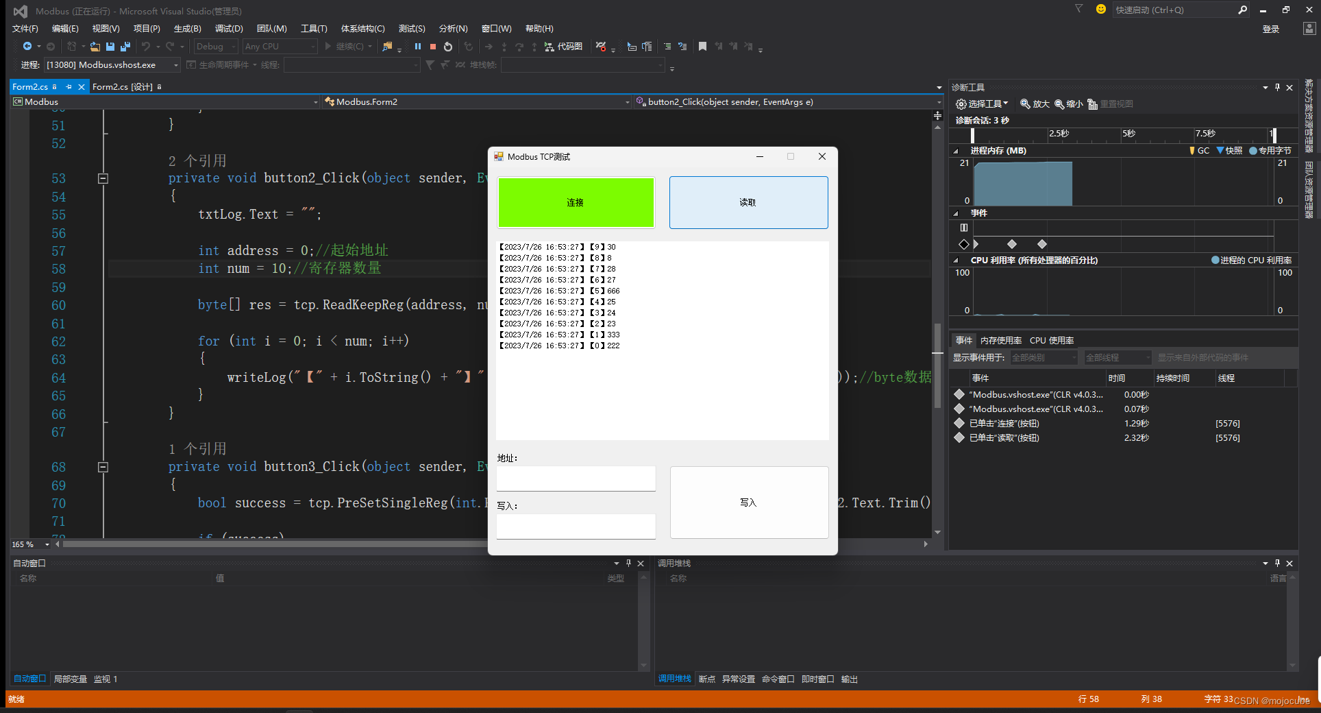Open the 文件(F) menu
1321x713 pixels.
[x=25, y=29]
